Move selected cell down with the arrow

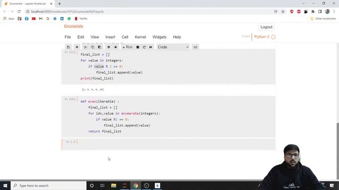pos(115,47)
